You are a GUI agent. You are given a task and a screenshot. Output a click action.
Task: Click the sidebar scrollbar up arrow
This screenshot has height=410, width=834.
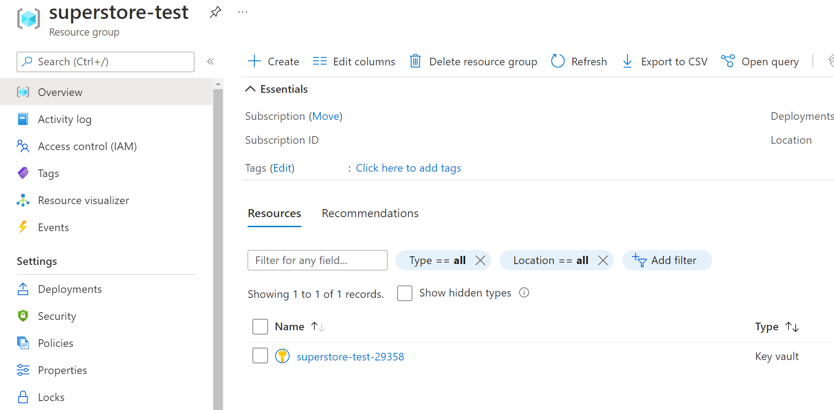coord(218,84)
